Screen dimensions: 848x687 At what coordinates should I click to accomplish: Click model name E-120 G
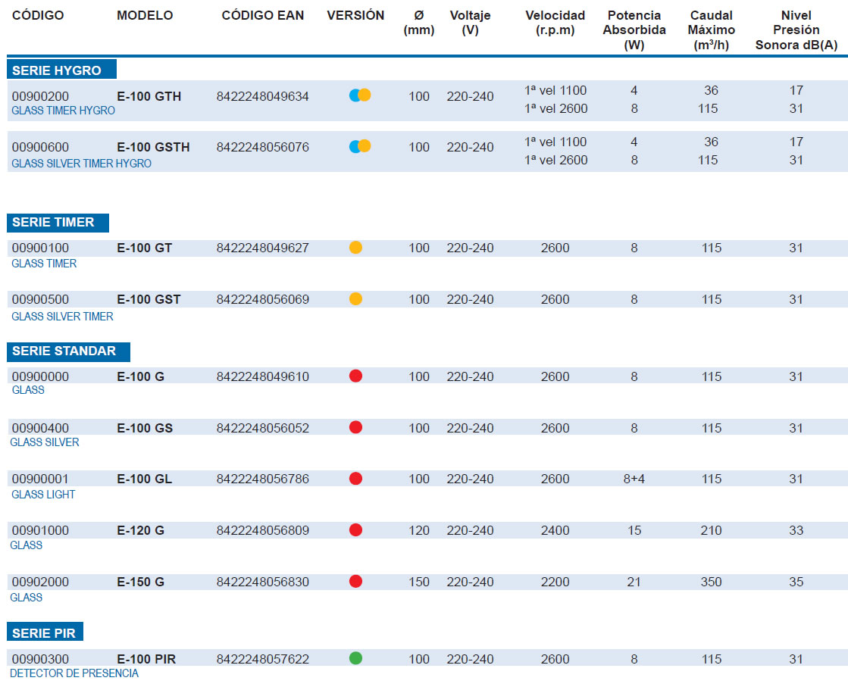point(141,530)
